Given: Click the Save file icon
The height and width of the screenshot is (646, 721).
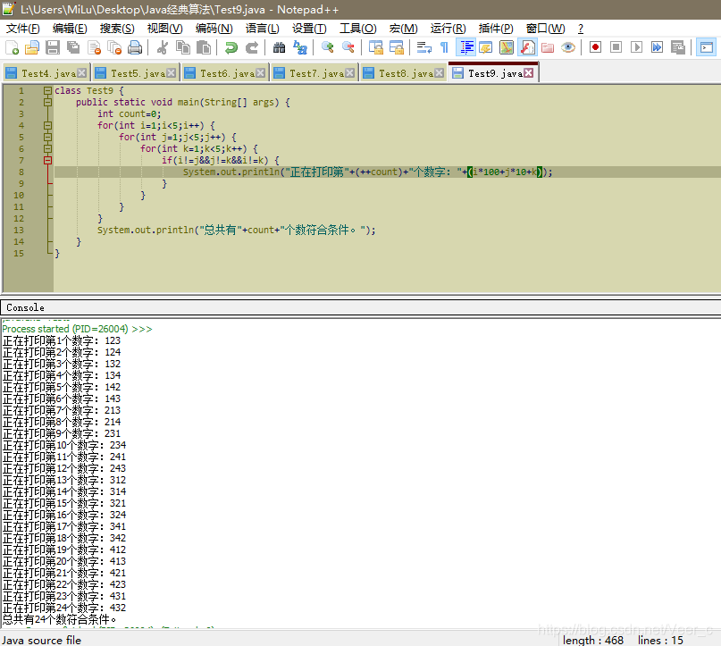Looking at the screenshot, I should point(53,47).
